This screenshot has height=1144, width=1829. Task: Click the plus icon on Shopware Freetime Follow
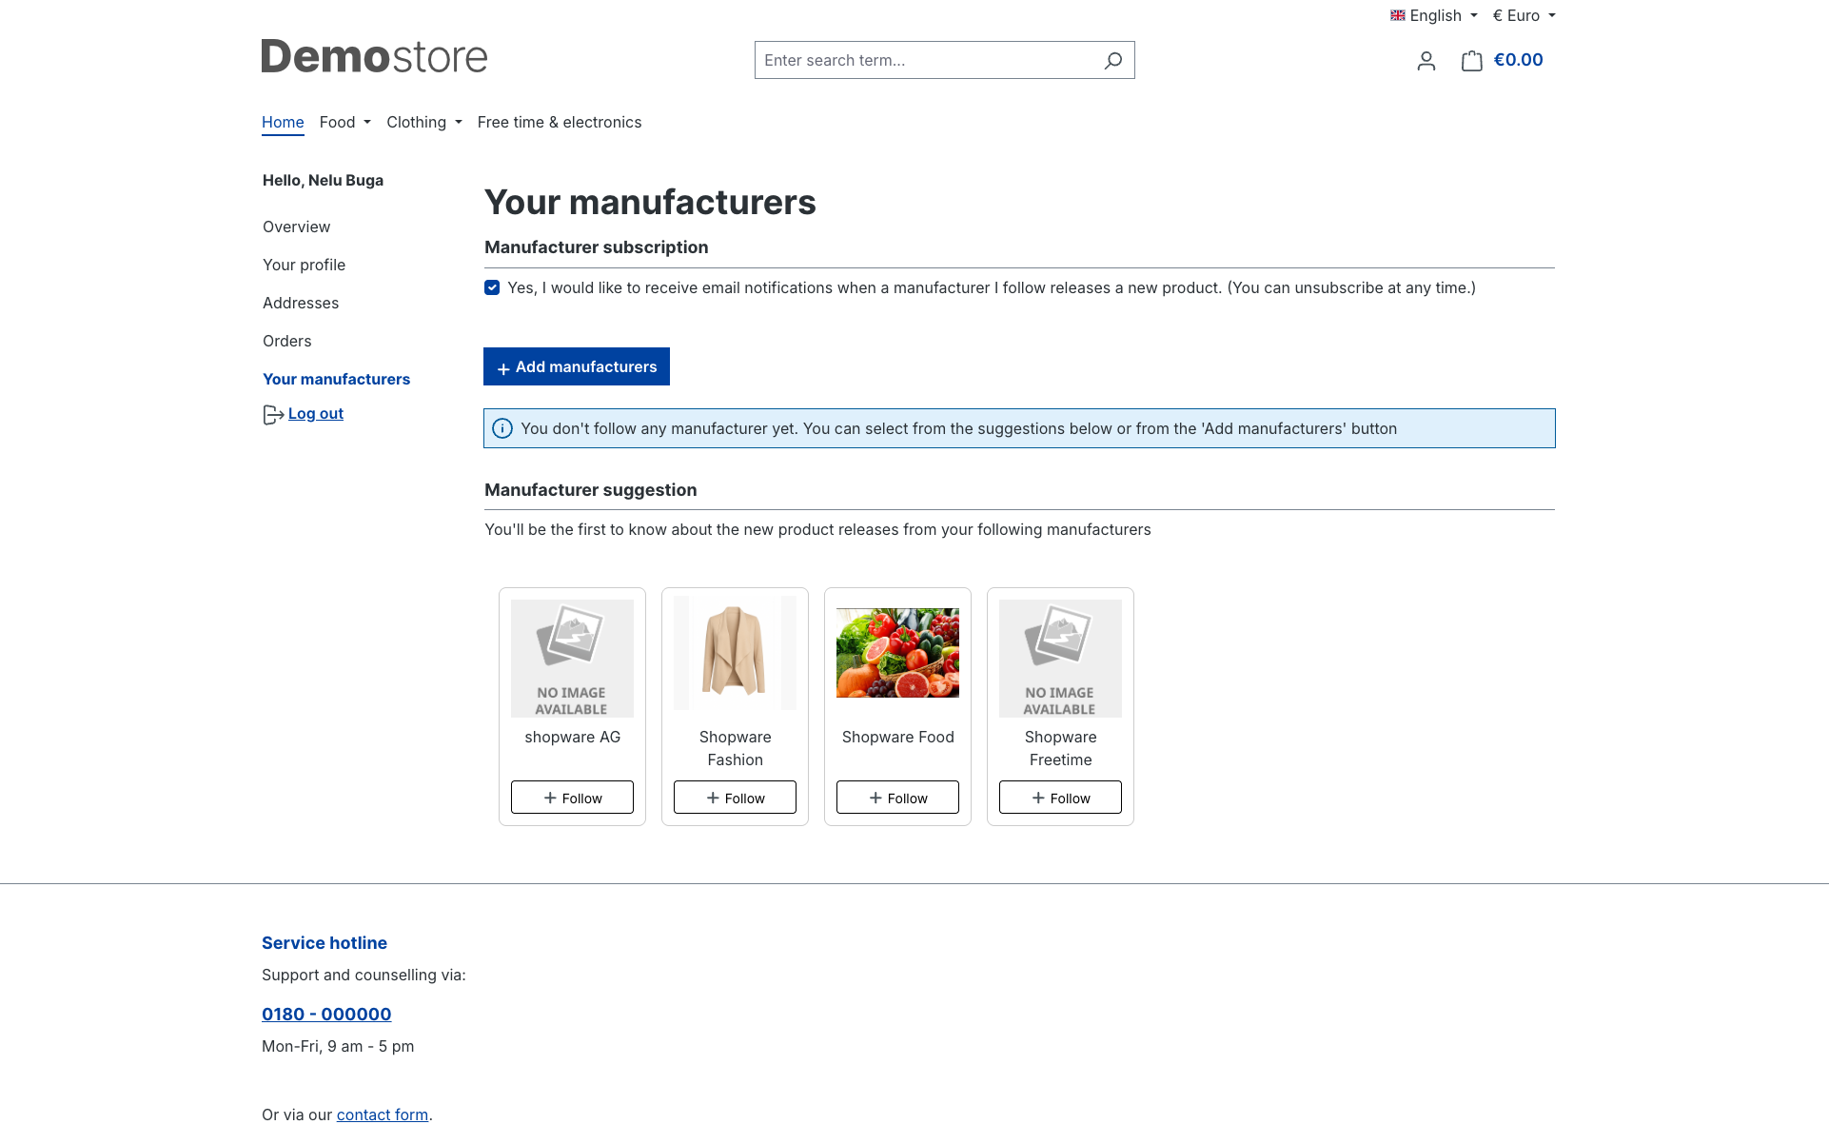point(1038,797)
